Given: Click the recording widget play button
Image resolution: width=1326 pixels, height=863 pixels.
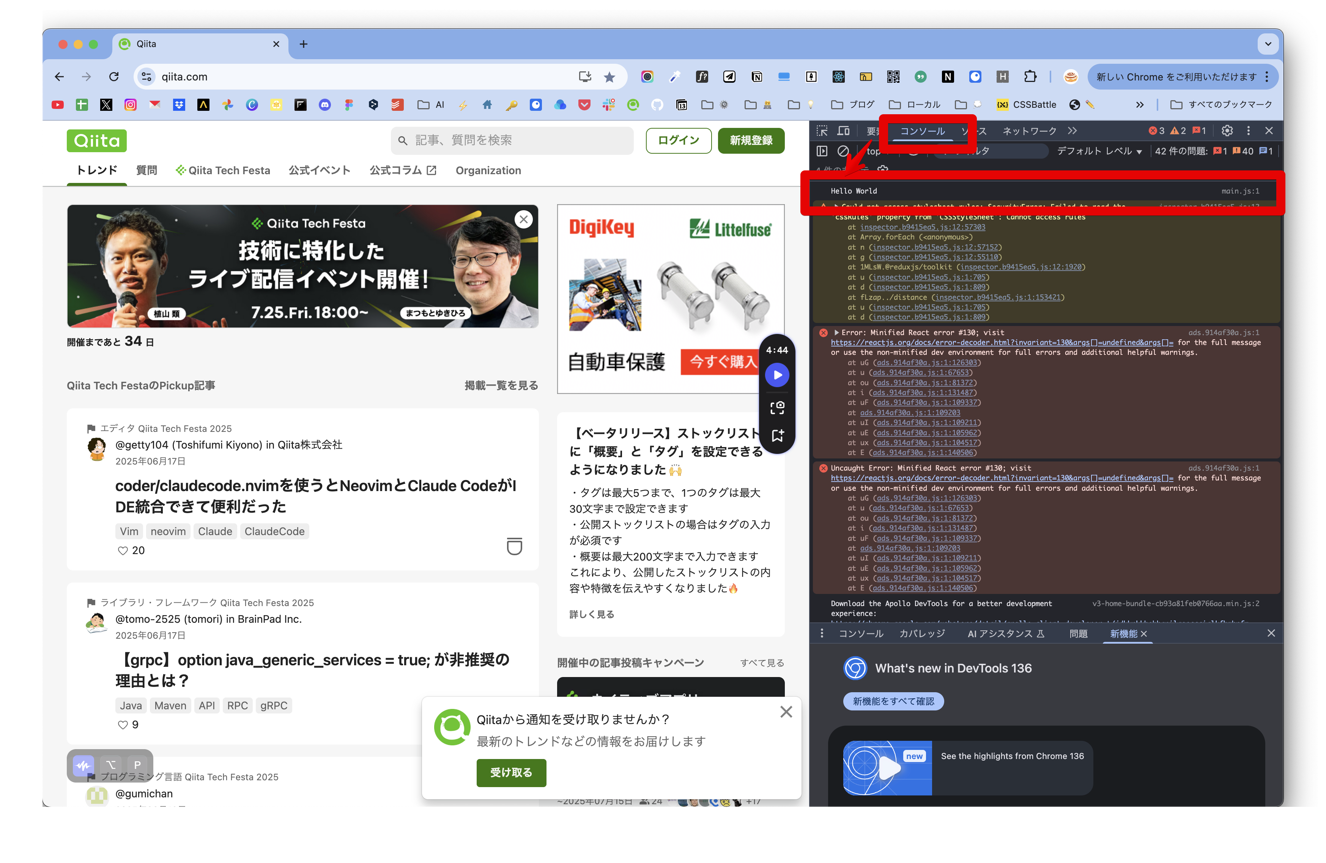Looking at the screenshot, I should (x=776, y=375).
